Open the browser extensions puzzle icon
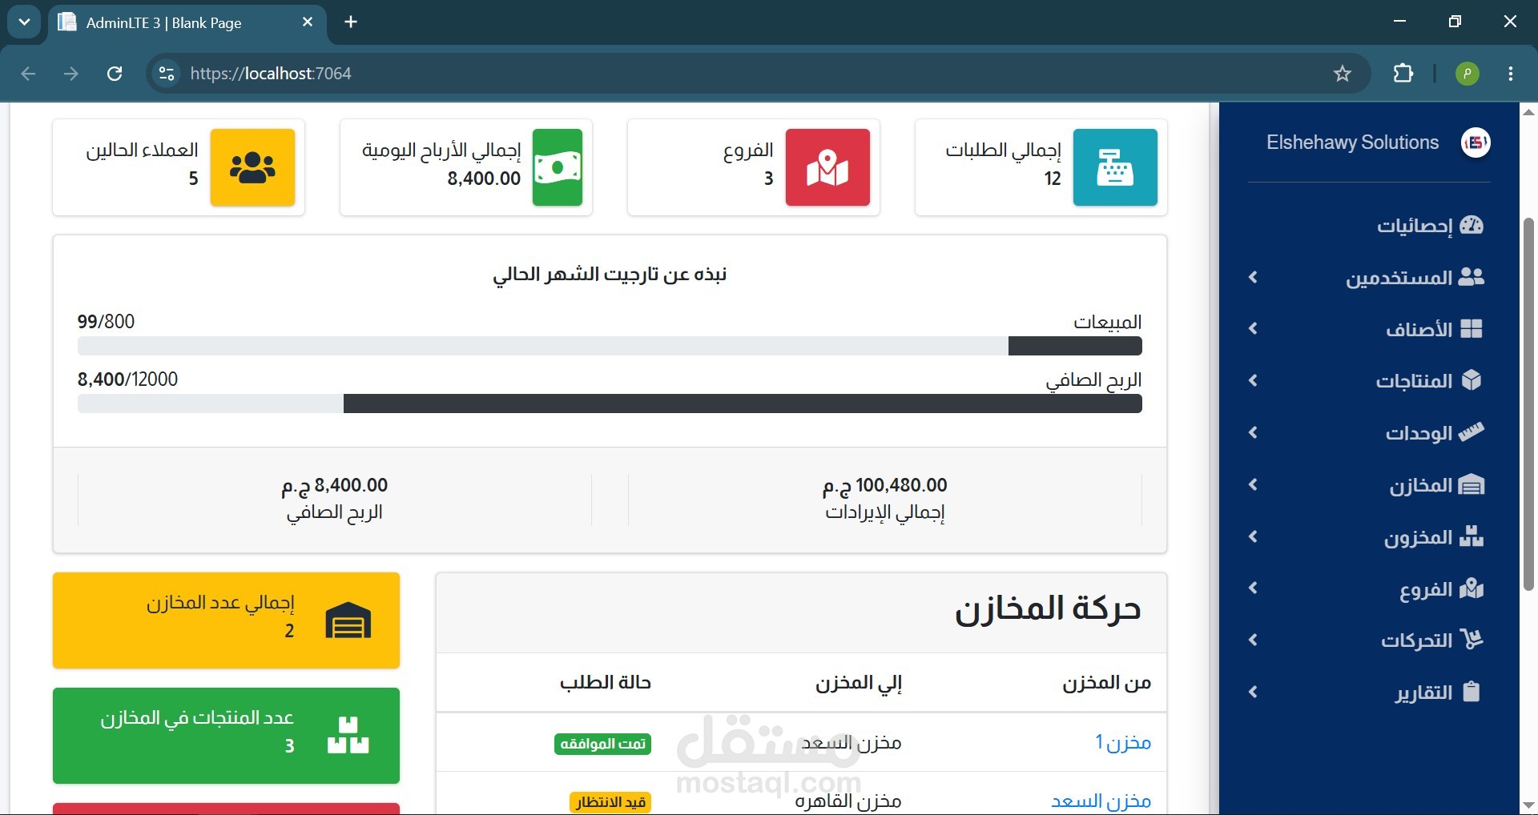Viewport: 1538px width, 815px height. (1403, 74)
